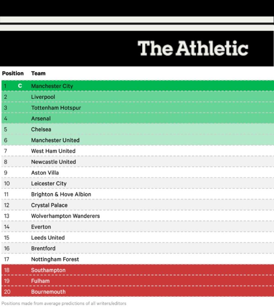The height and width of the screenshot is (308, 274).
Task: Click on Tottenham Hotspur team name
Action: click(56, 108)
